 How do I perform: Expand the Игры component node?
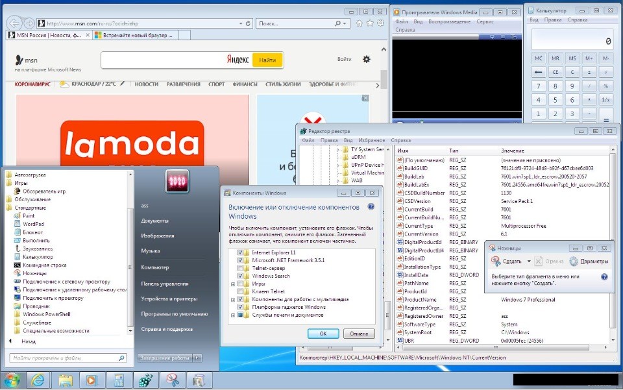(x=233, y=284)
